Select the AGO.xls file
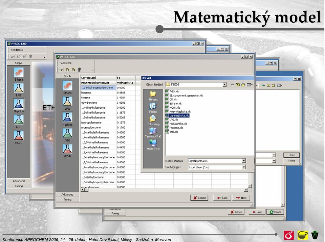 click(172, 91)
